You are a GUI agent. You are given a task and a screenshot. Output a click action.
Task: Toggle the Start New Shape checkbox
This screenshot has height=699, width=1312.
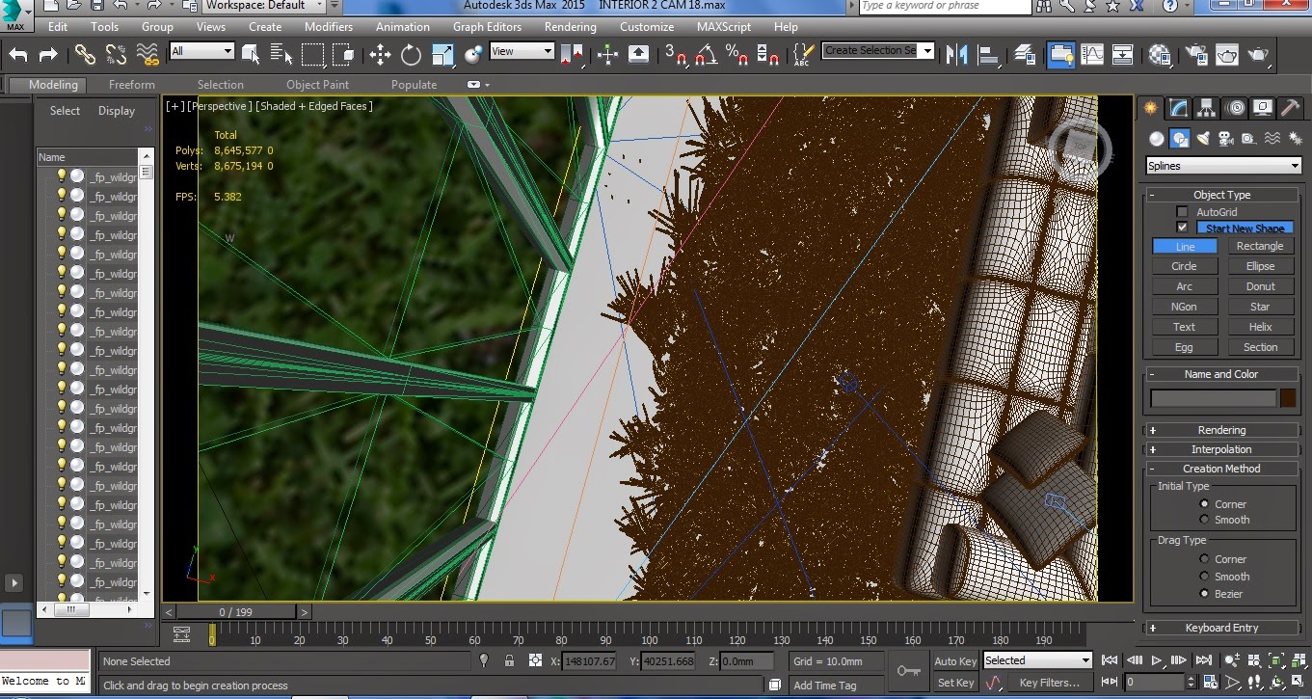pos(1181,228)
